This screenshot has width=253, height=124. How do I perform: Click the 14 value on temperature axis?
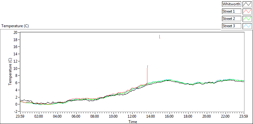click(x=15, y=54)
